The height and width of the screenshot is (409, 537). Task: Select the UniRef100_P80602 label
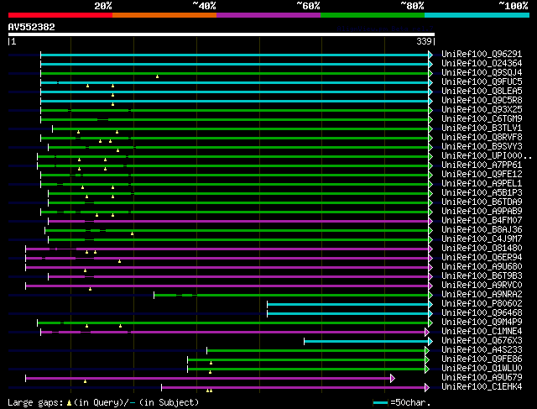click(x=482, y=304)
